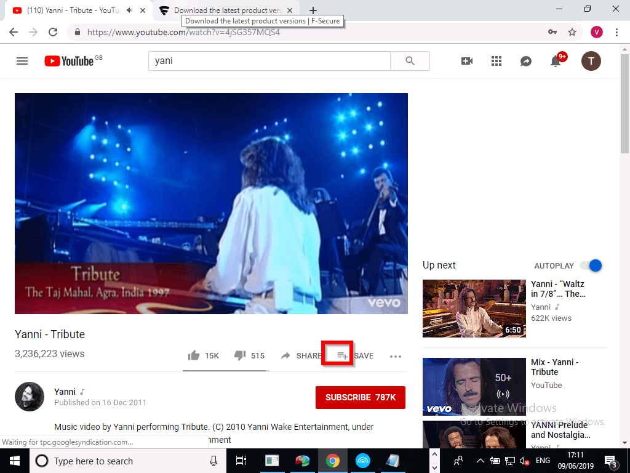Open the YouTube hamburger guide menu

click(x=22, y=61)
